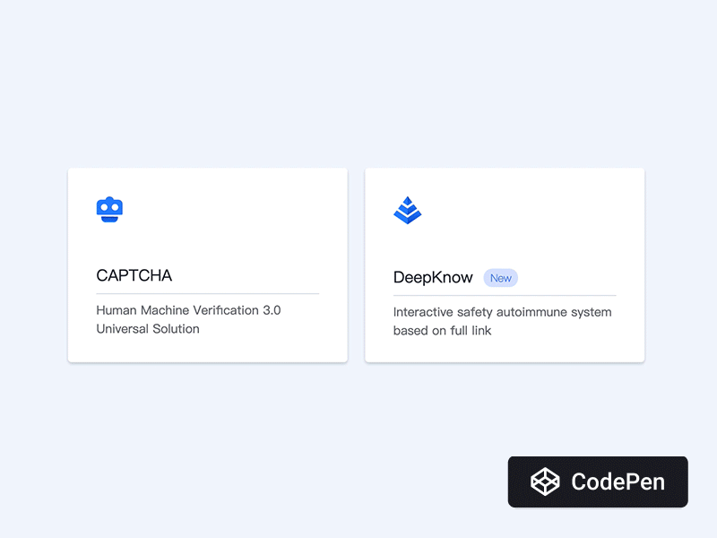Toggle the New badge on DeepKnow

point(501,277)
